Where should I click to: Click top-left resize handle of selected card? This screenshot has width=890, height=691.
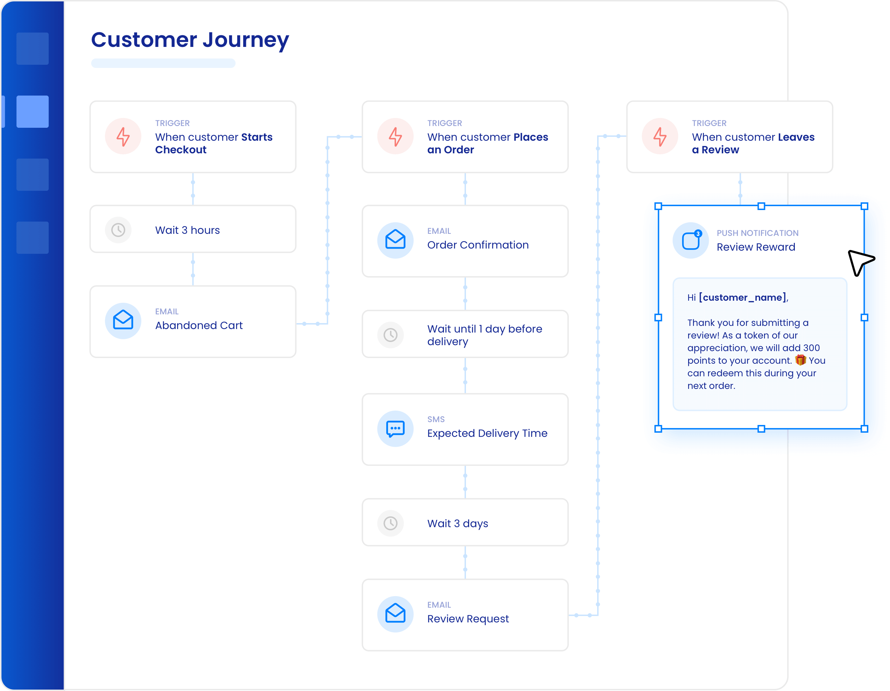[x=658, y=206]
